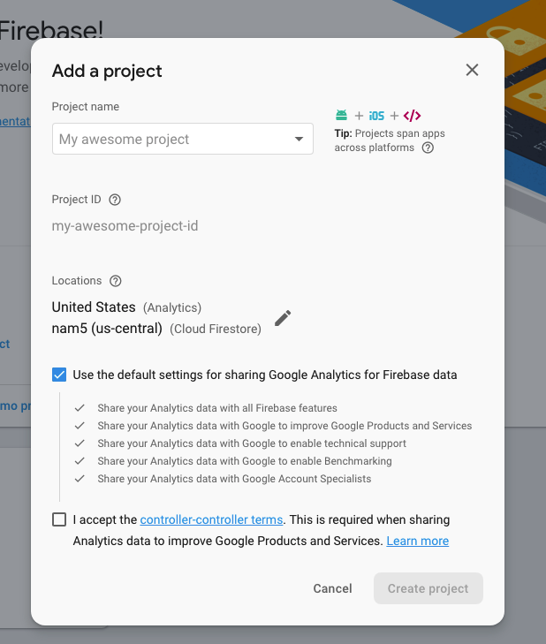
Task: Click 'Share your Analytics data with Google Account Specialists'
Action: (234, 479)
